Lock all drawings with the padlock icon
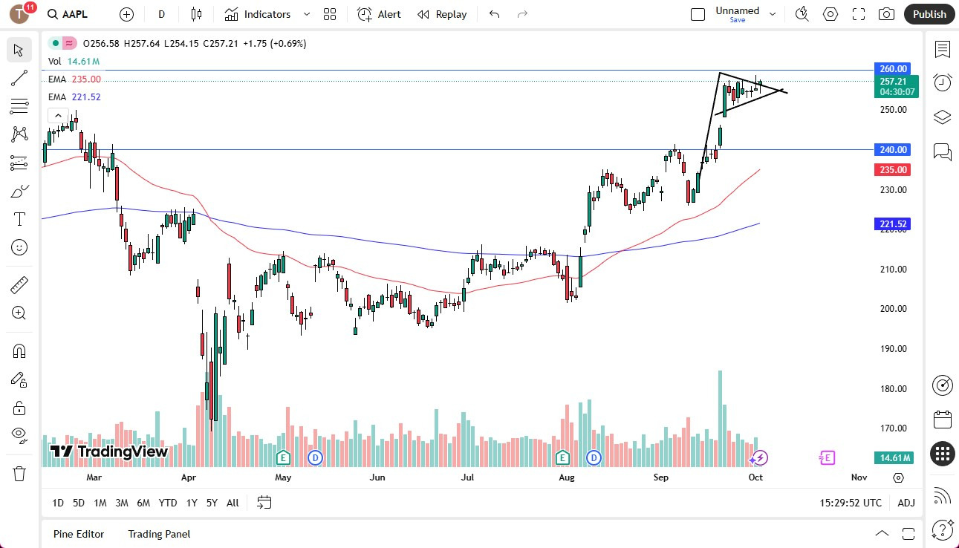The width and height of the screenshot is (959, 548). (x=19, y=408)
